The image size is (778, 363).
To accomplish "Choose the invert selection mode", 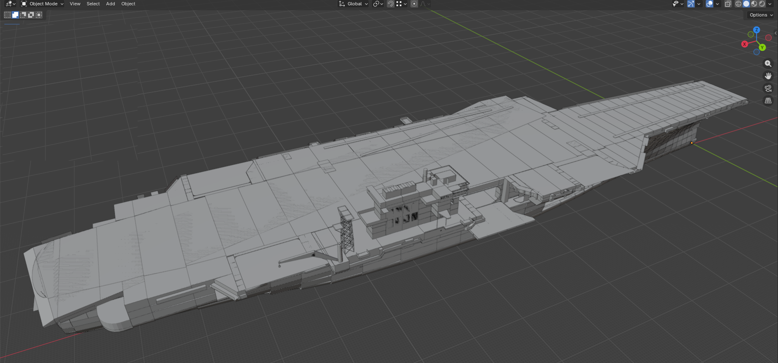I will click(x=31, y=15).
